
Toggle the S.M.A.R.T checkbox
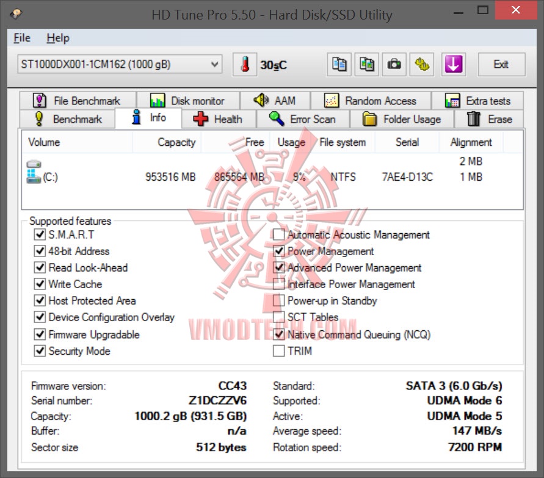40,234
